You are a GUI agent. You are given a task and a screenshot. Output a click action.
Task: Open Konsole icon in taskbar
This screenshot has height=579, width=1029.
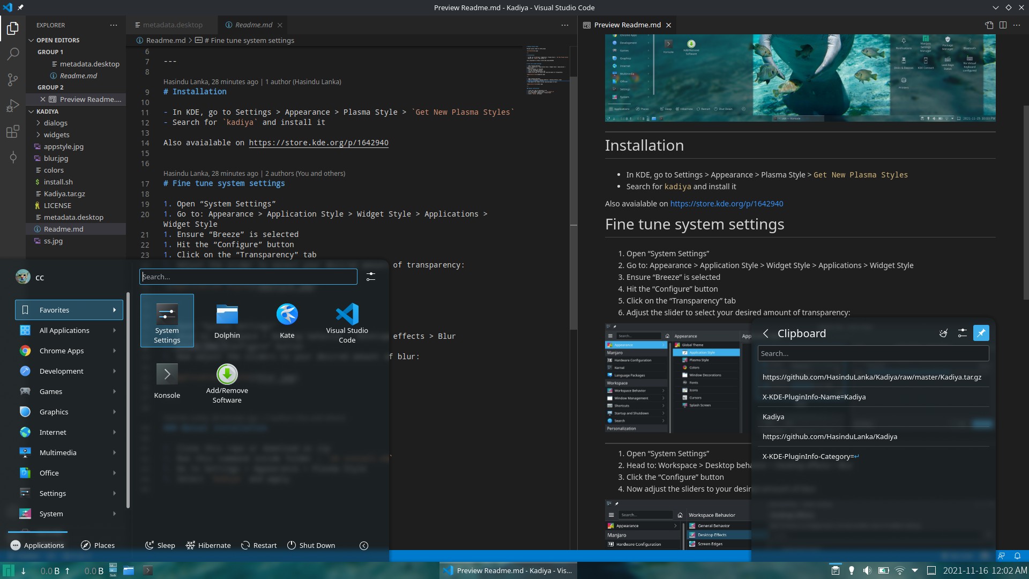(148, 570)
